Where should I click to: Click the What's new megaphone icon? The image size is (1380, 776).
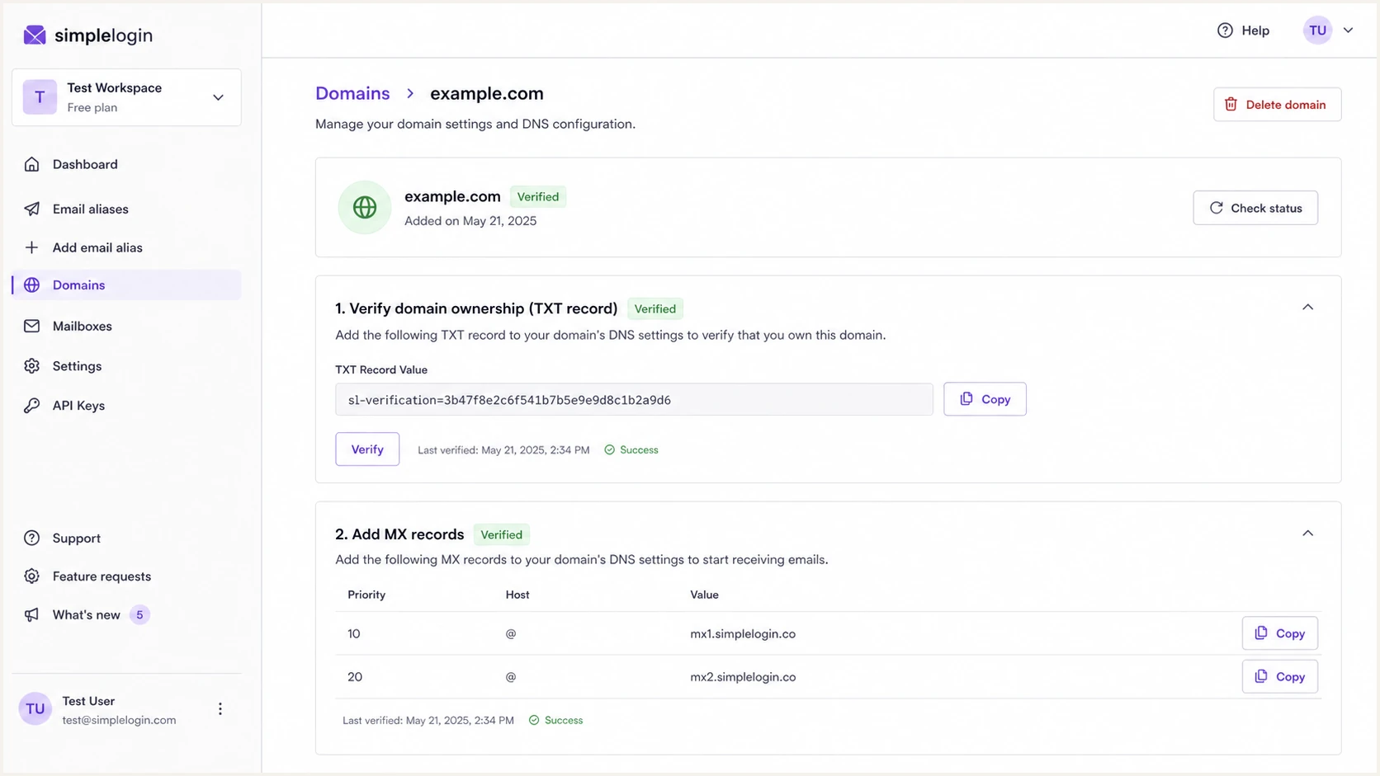[31, 614]
